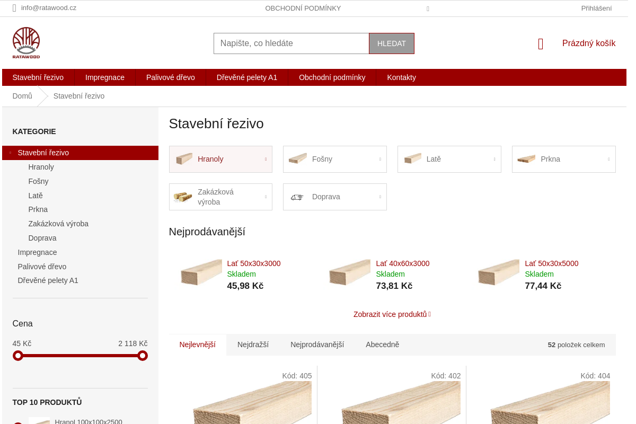Select Dřevěné pelety A1 in sidebar
The image size is (636, 424).
pyautogui.click(x=48, y=280)
